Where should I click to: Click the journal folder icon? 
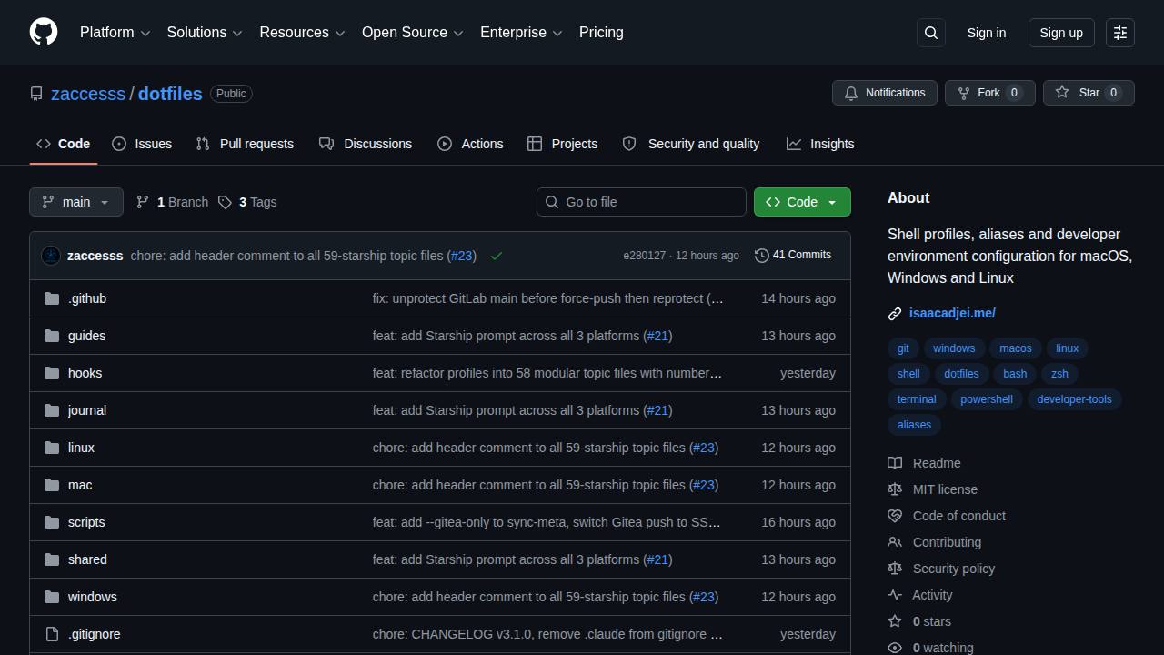pyautogui.click(x=52, y=410)
